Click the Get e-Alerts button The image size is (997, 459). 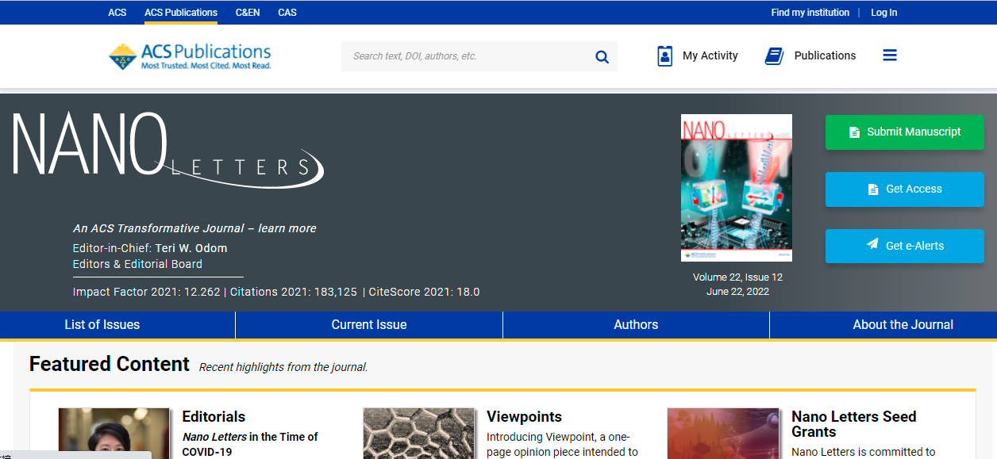[x=904, y=247]
